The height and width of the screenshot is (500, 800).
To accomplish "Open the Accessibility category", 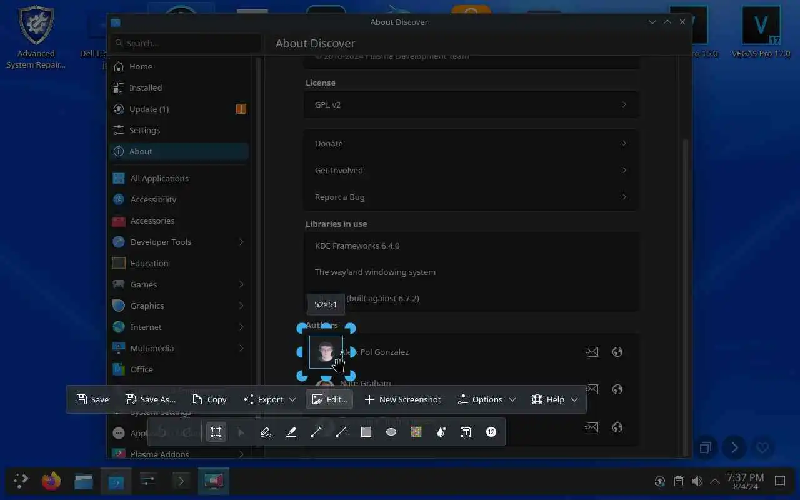I will tap(179, 199).
